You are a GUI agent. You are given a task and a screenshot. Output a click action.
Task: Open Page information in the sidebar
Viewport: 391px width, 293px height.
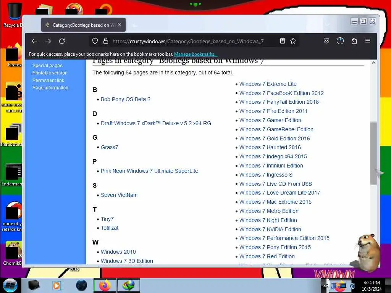click(x=50, y=88)
